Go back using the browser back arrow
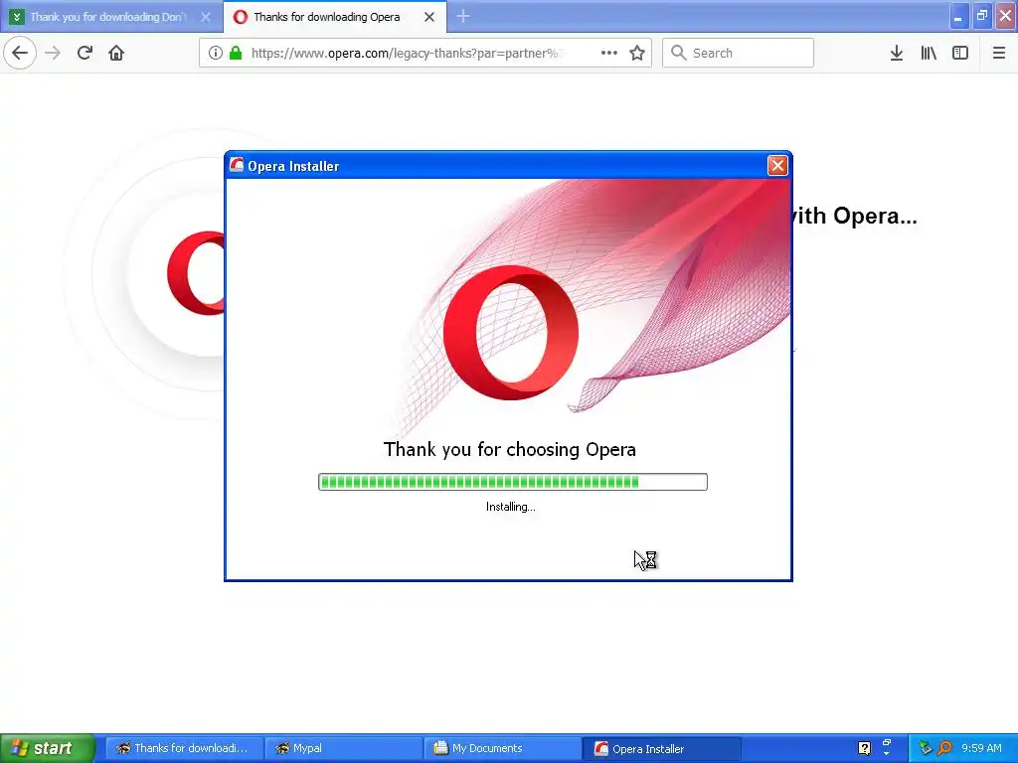The width and height of the screenshot is (1018, 763). (x=20, y=53)
